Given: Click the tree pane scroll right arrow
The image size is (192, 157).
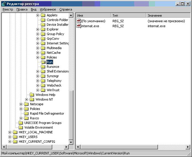Looking at the screenshot, I should [x=66, y=147].
